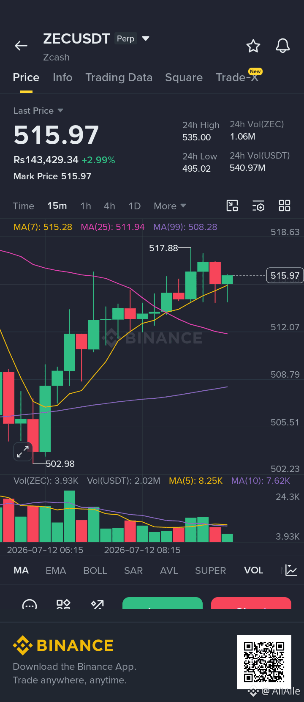Toggle the SUPER indicator
The width and height of the screenshot is (304, 702).
pyautogui.click(x=210, y=570)
